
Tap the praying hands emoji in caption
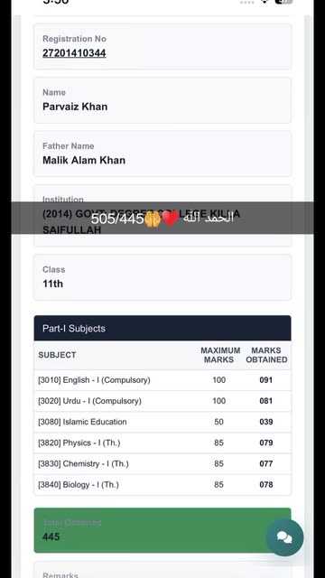coord(153,219)
